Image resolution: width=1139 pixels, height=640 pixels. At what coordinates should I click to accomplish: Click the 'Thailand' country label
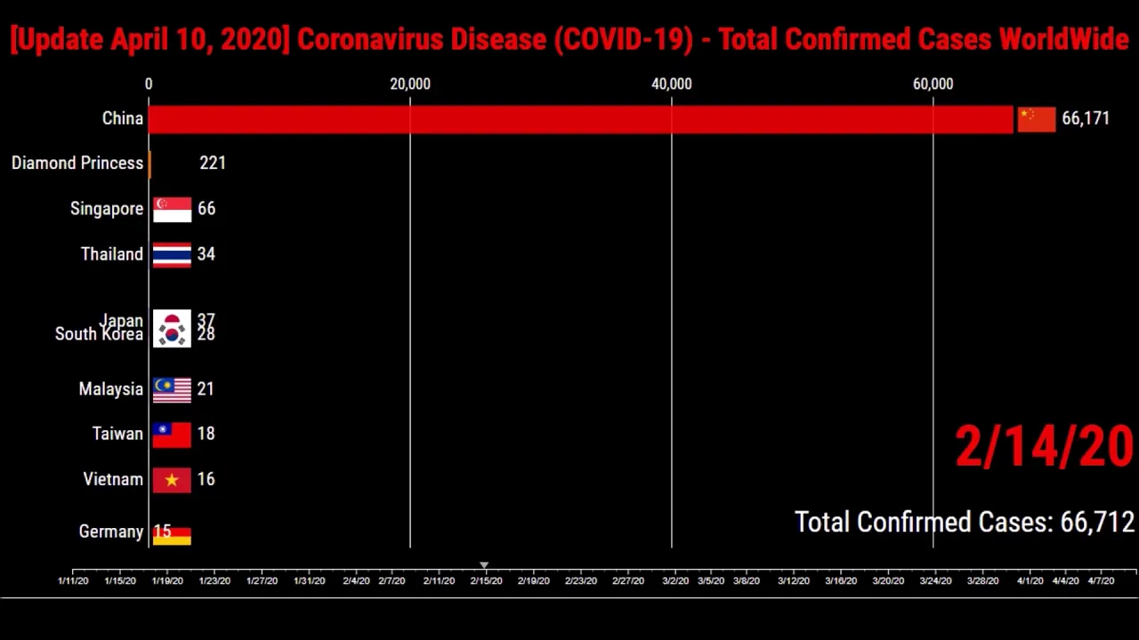(112, 254)
